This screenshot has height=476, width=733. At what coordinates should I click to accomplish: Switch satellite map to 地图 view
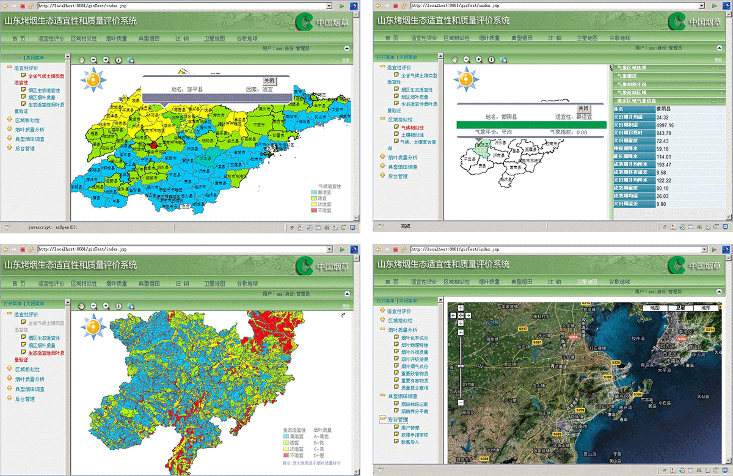point(654,308)
